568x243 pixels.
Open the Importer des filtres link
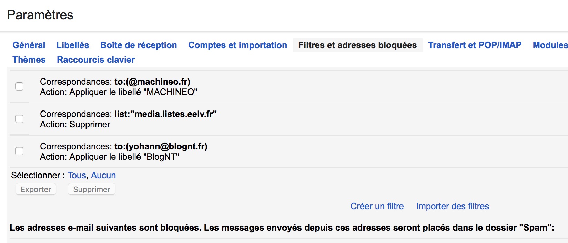pos(453,206)
